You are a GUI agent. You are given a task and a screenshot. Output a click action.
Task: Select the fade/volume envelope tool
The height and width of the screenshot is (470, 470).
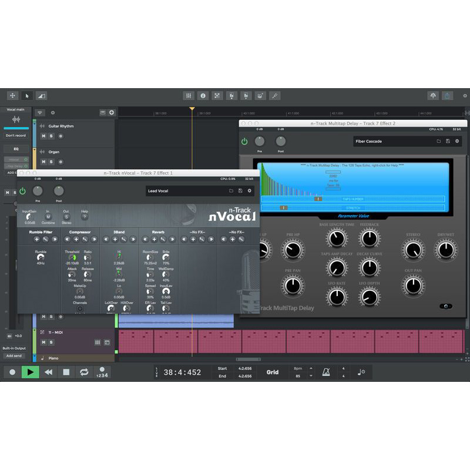coord(41,96)
